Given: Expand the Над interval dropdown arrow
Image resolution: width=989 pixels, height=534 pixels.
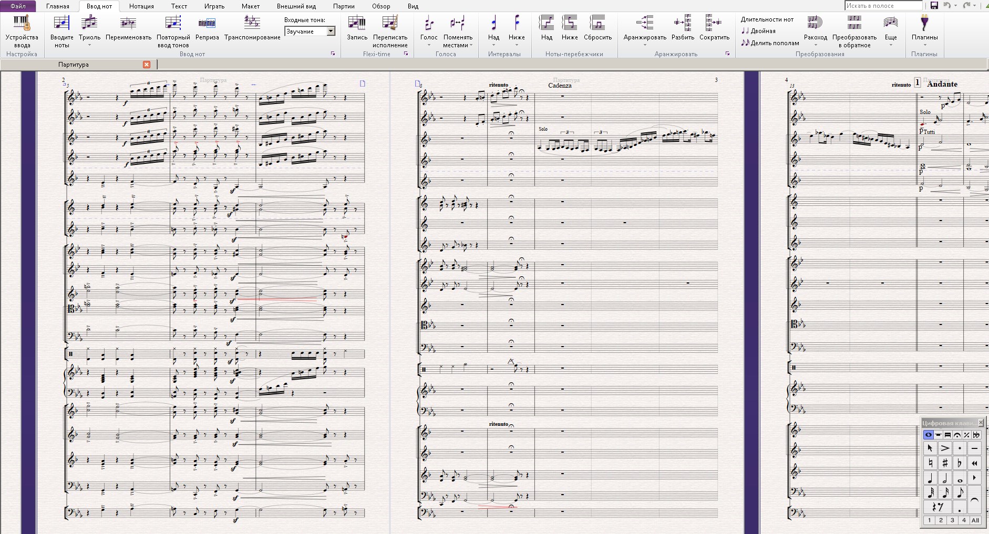Looking at the screenshot, I should [493, 45].
